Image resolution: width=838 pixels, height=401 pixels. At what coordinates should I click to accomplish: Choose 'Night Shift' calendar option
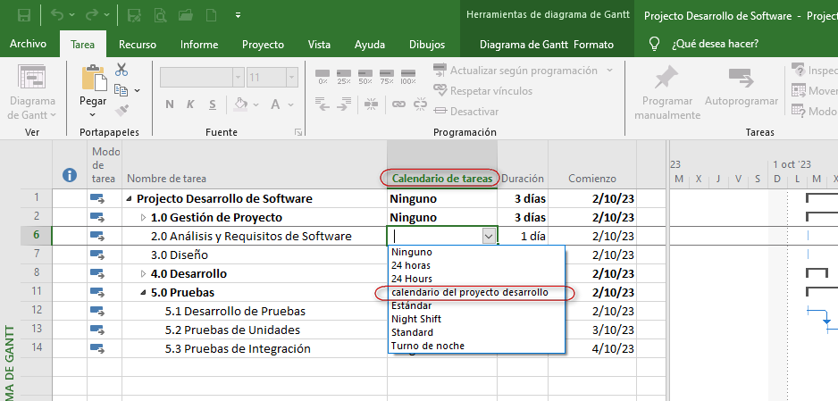pos(416,319)
